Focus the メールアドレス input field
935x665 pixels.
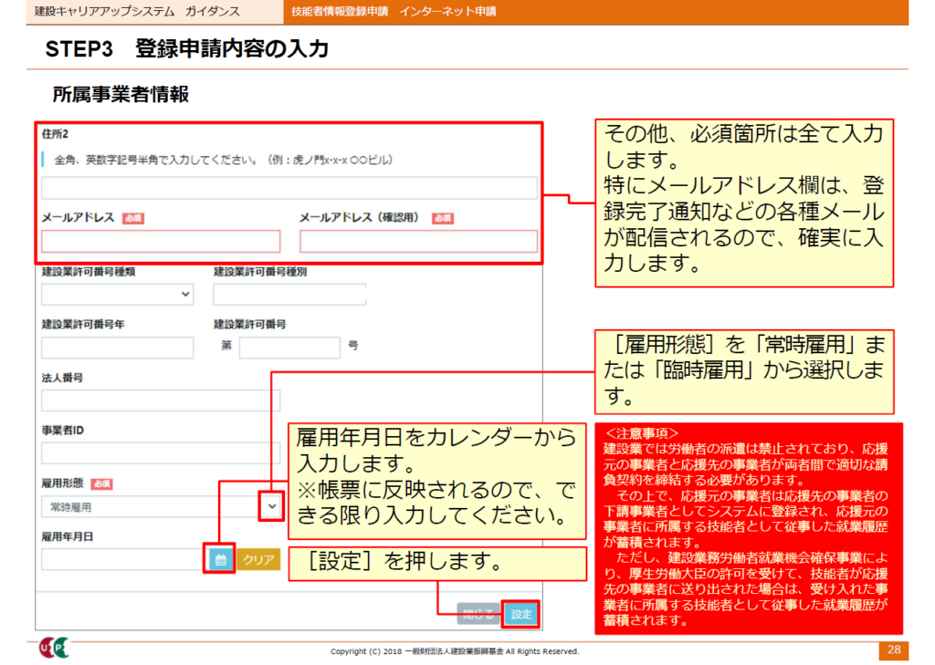point(161,242)
